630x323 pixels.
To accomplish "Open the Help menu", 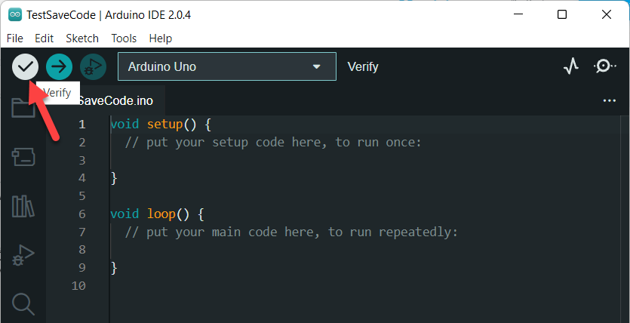I will (160, 38).
